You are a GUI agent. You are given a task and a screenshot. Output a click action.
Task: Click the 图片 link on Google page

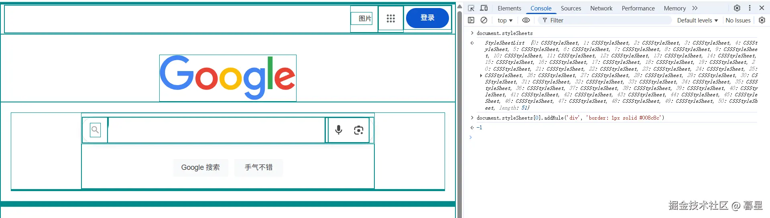click(365, 18)
